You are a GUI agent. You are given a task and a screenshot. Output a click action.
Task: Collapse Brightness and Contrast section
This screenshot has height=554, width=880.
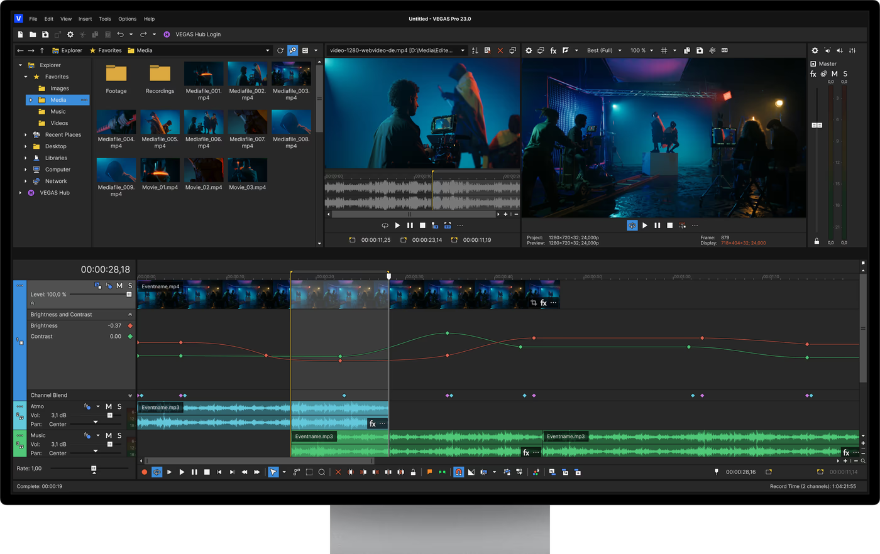tap(130, 315)
